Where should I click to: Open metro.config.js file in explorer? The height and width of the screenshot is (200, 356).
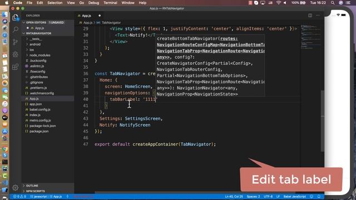pos(40,121)
